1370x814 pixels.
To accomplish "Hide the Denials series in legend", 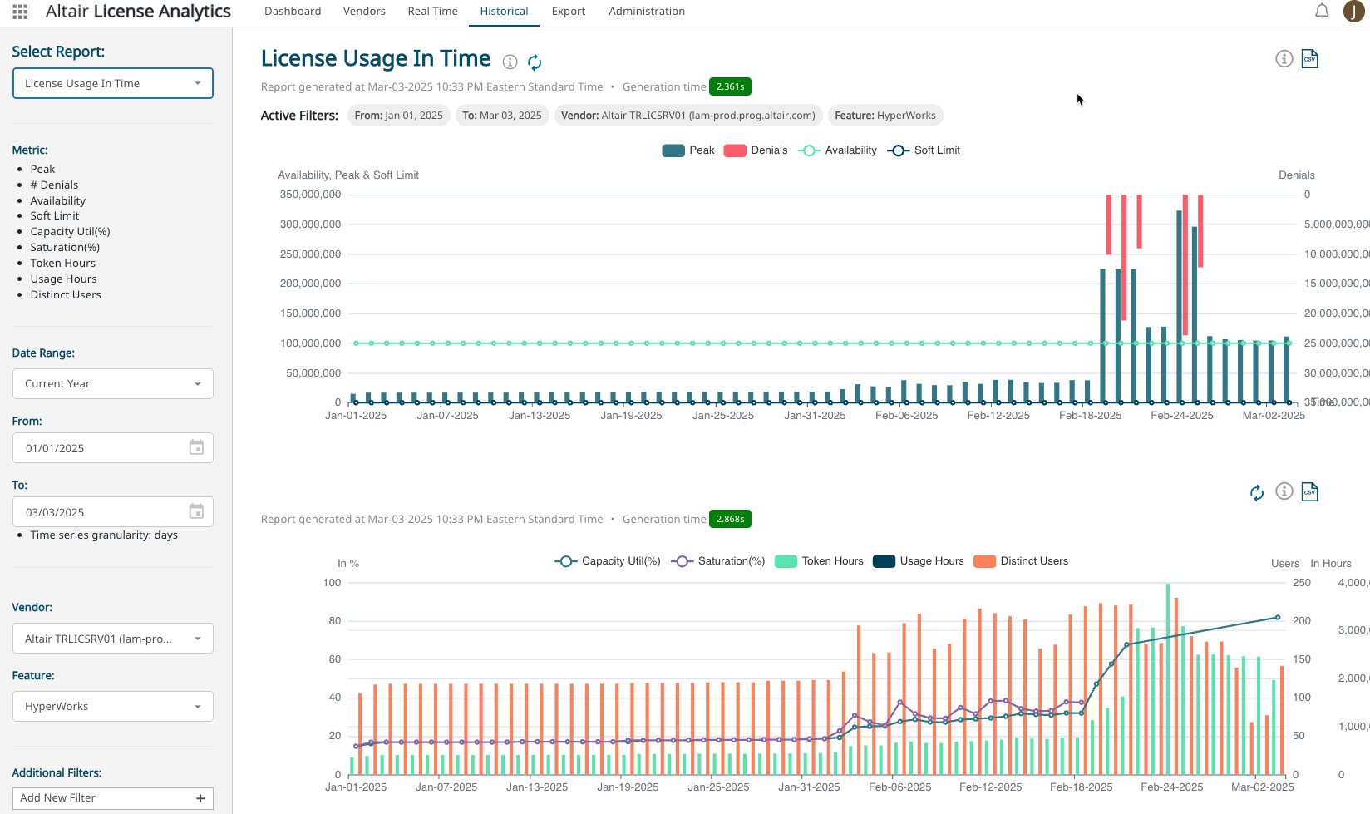I will (x=756, y=150).
